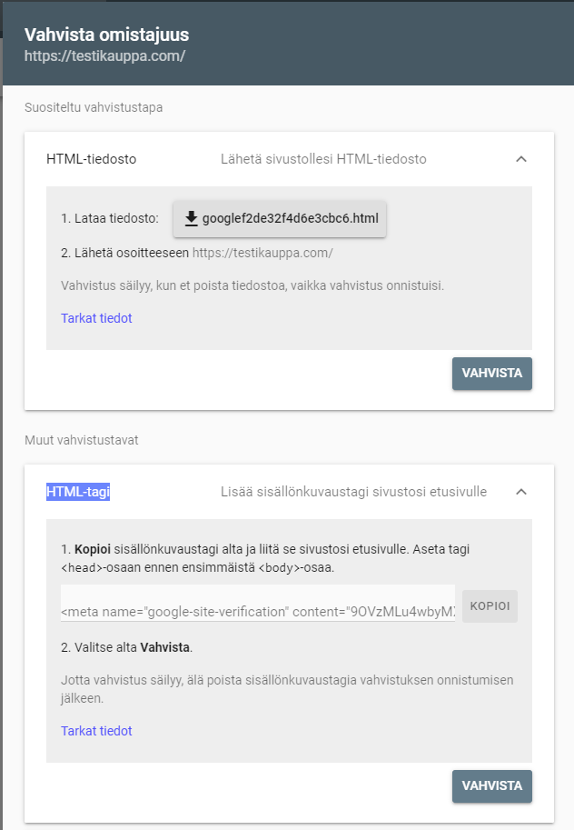Open Tarkat tiedot link in HTML-tiedosto section

(x=96, y=318)
